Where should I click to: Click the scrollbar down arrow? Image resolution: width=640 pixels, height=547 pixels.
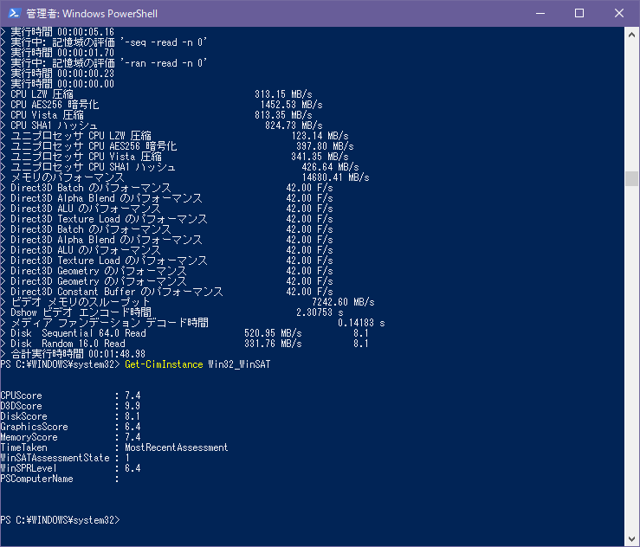(631, 539)
